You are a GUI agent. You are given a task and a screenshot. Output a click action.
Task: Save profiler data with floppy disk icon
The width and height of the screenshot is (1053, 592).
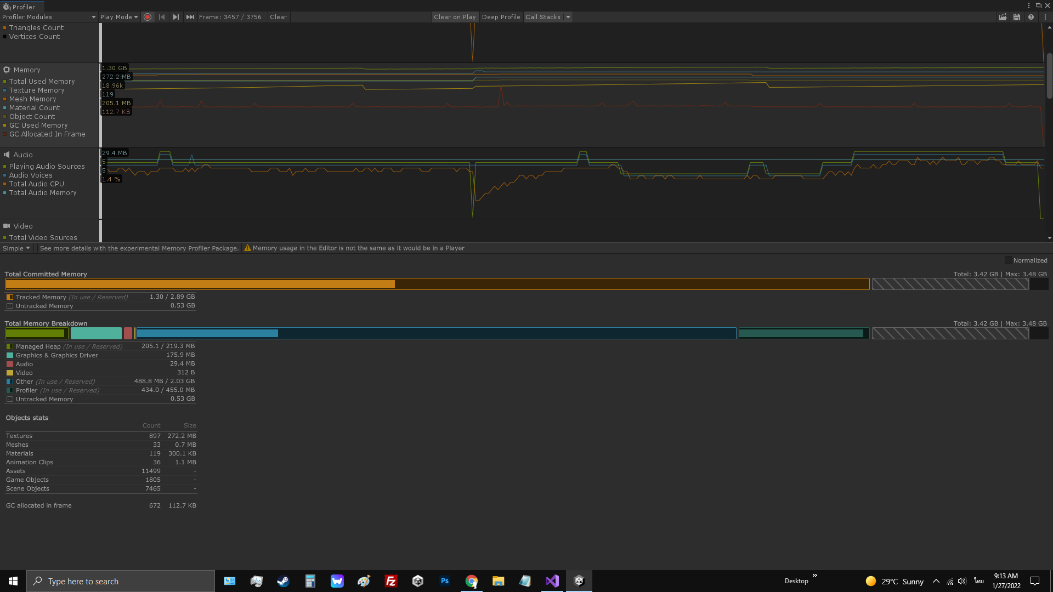click(1017, 17)
